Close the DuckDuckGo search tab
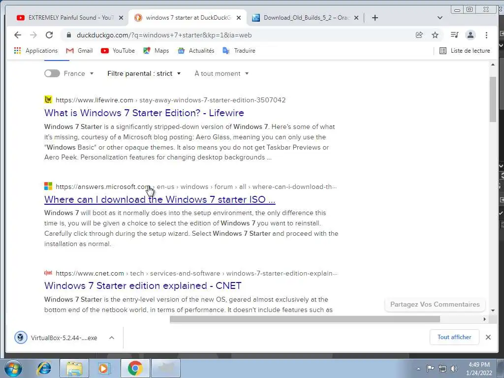 click(239, 18)
